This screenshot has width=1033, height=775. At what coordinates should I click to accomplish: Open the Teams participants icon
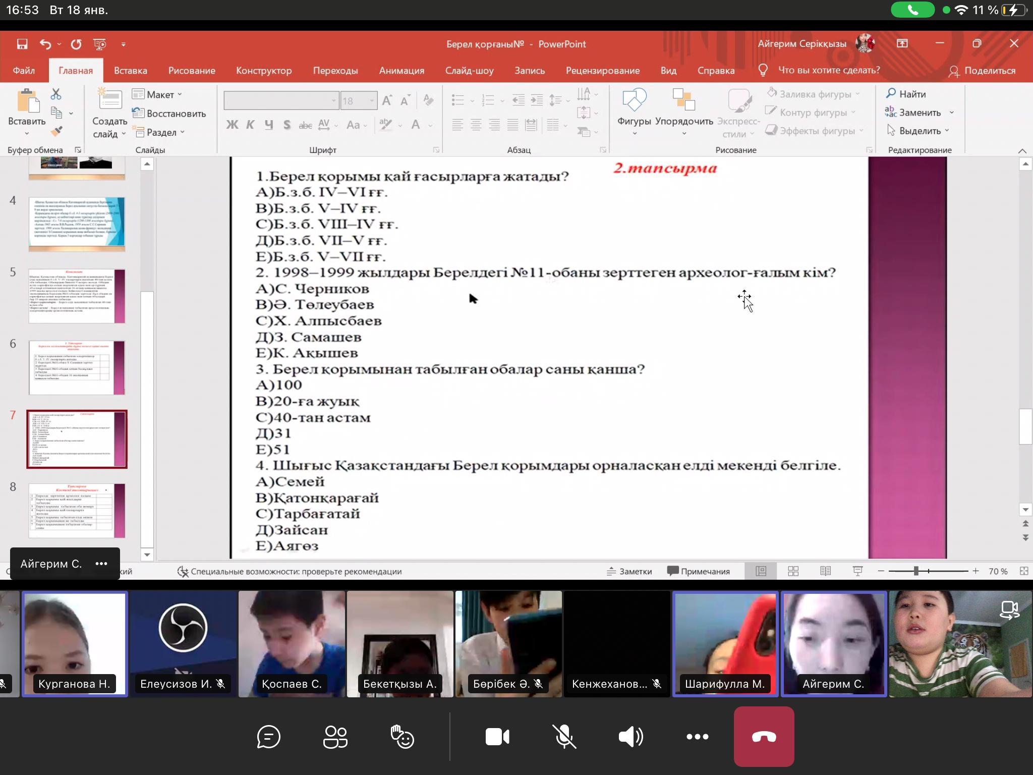click(x=335, y=737)
